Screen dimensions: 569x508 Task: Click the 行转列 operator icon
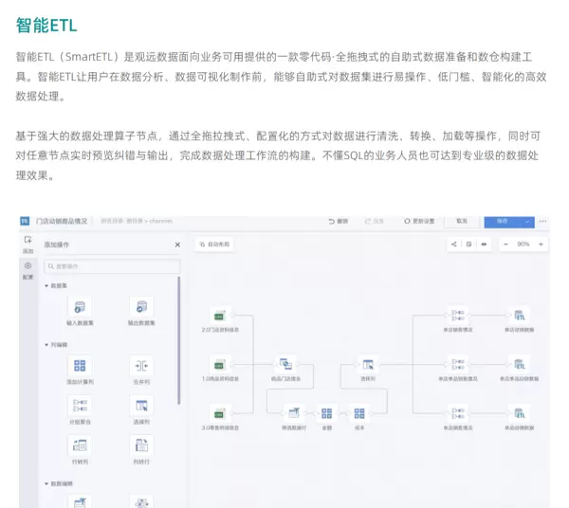pyautogui.click(x=80, y=445)
